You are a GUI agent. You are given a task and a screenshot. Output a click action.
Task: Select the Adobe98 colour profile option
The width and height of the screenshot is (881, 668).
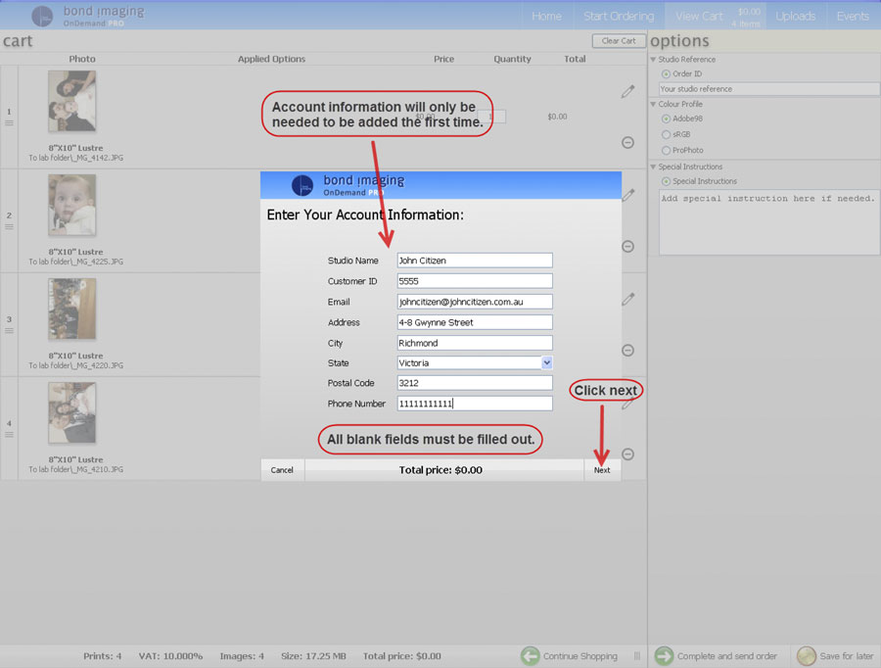click(666, 119)
